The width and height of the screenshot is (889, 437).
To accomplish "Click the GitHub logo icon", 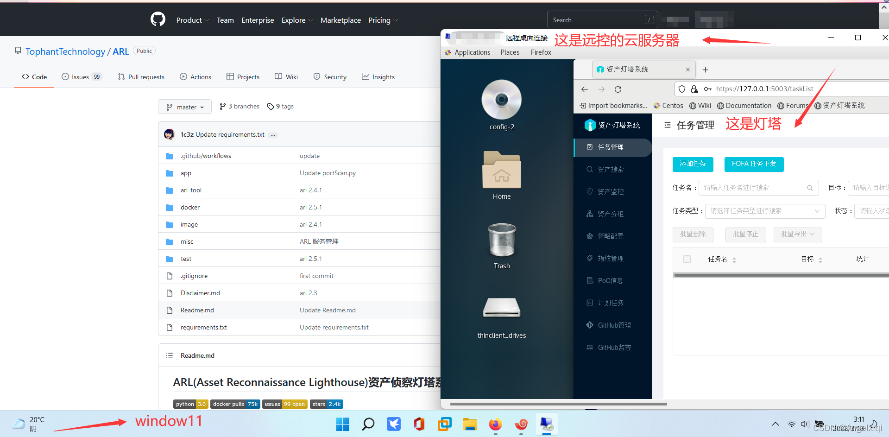I will [x=158, y=19].
